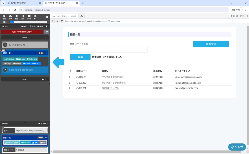The width and height of the screenshot is (249, 154).
Task: Click the 顧客登録 button
Action: 211,44
